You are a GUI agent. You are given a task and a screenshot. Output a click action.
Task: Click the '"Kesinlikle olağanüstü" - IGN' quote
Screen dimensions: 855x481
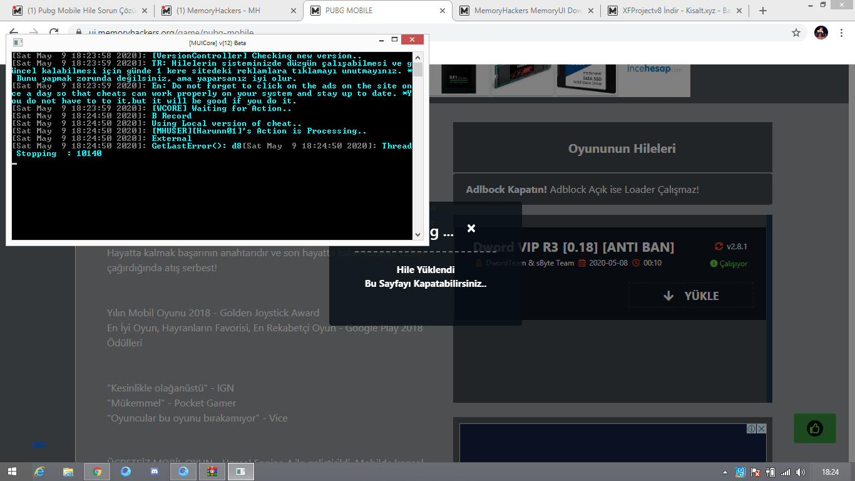[170, 388]
